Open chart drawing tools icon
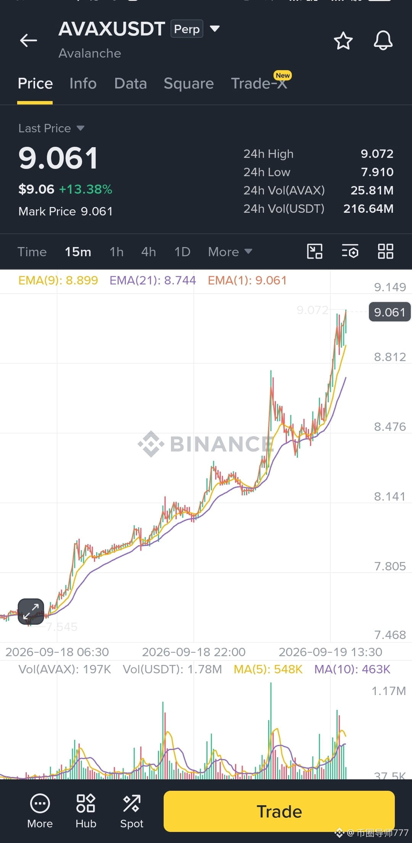The height and width of the screenshot is (843, 412). click(x=315, y=252)
